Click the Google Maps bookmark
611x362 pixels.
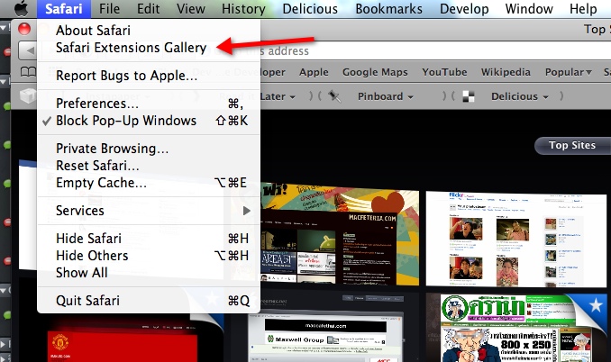[375, 72]
